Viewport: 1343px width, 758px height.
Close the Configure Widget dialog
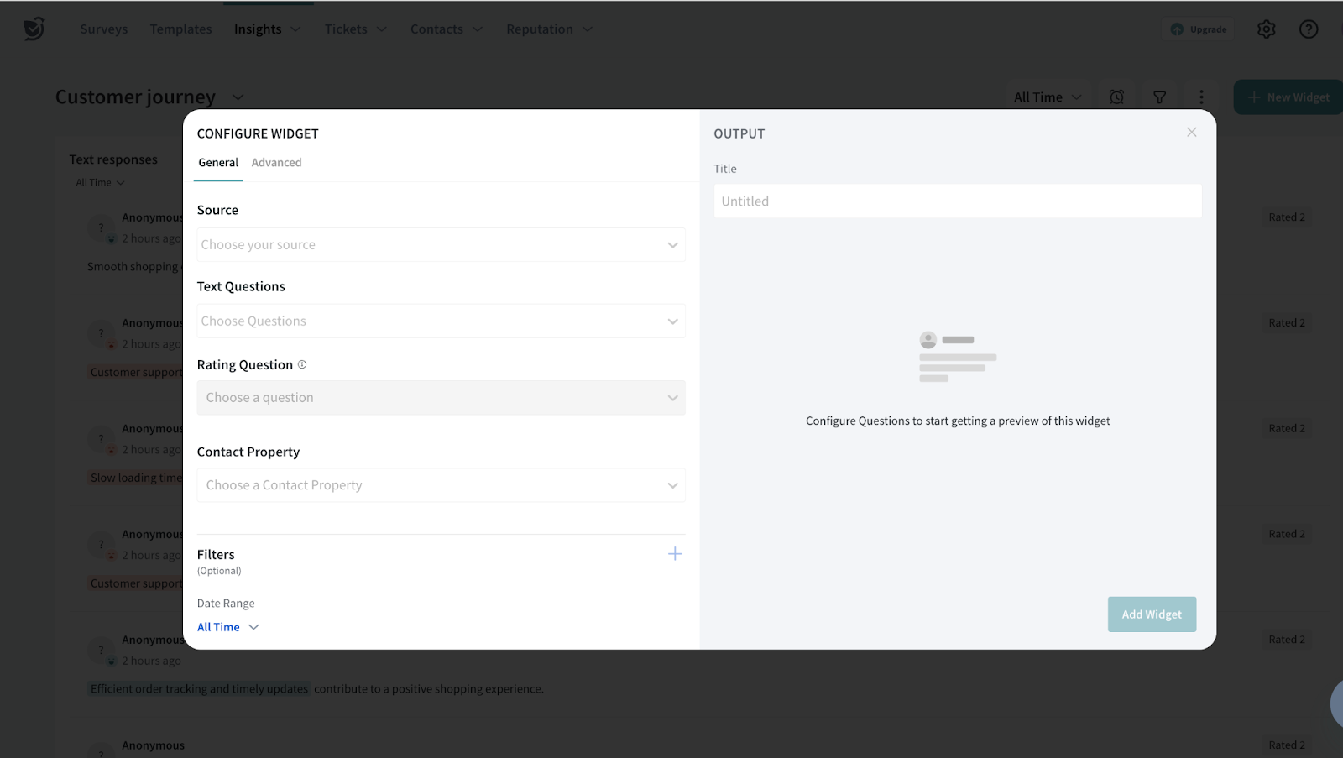(x=1191, y=133)
